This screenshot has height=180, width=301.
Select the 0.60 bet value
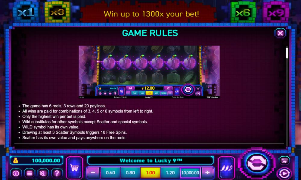[x=110, y=172]
